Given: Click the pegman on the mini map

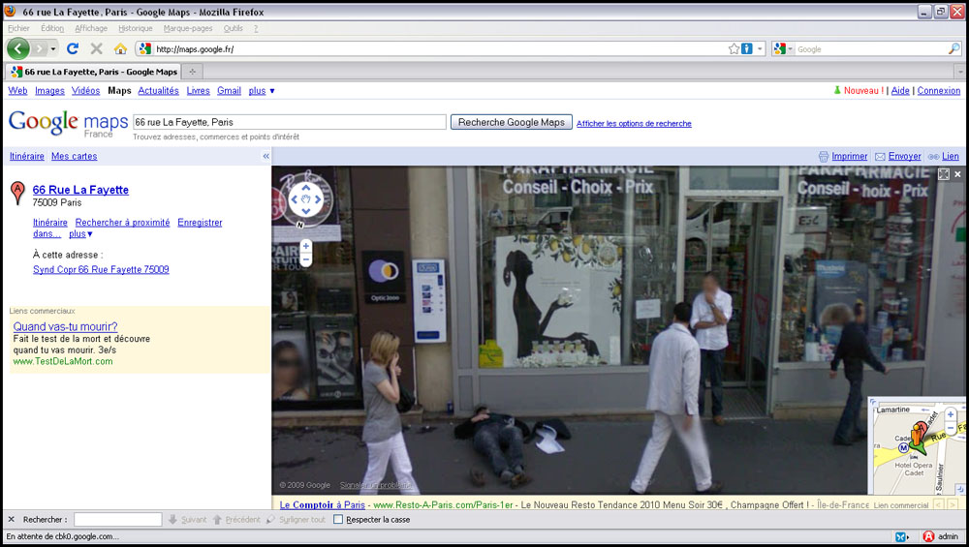Looking at the screenshot, I should [x=916, y=437].
